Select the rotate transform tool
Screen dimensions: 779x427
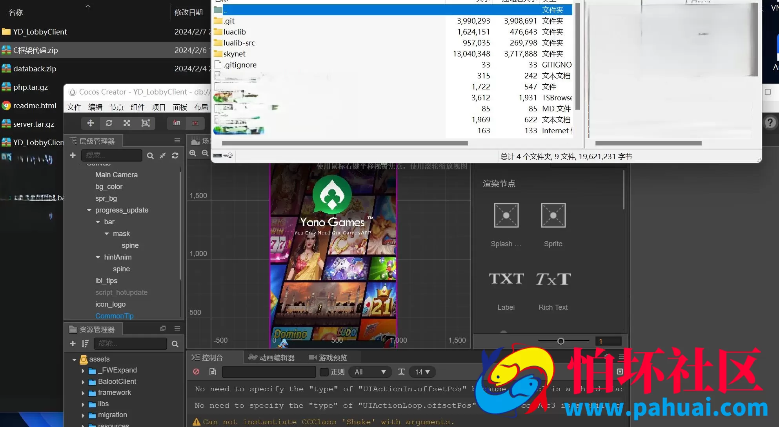coord(109,123)
